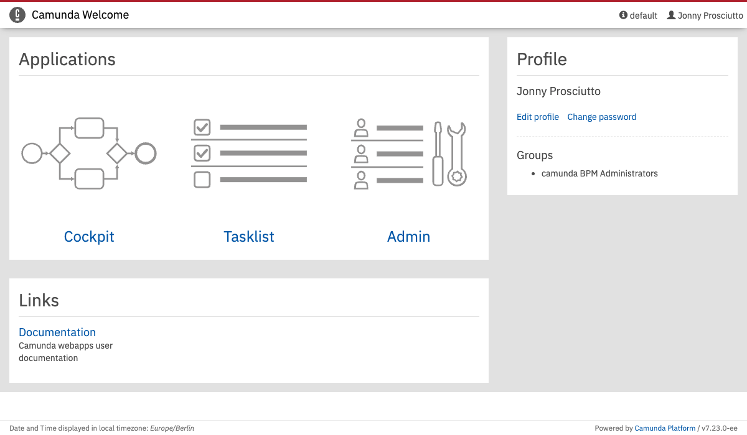Screen dimensions: 747x435
Task: Visit Camunda Platform footer link
Action: click(665, 428)
